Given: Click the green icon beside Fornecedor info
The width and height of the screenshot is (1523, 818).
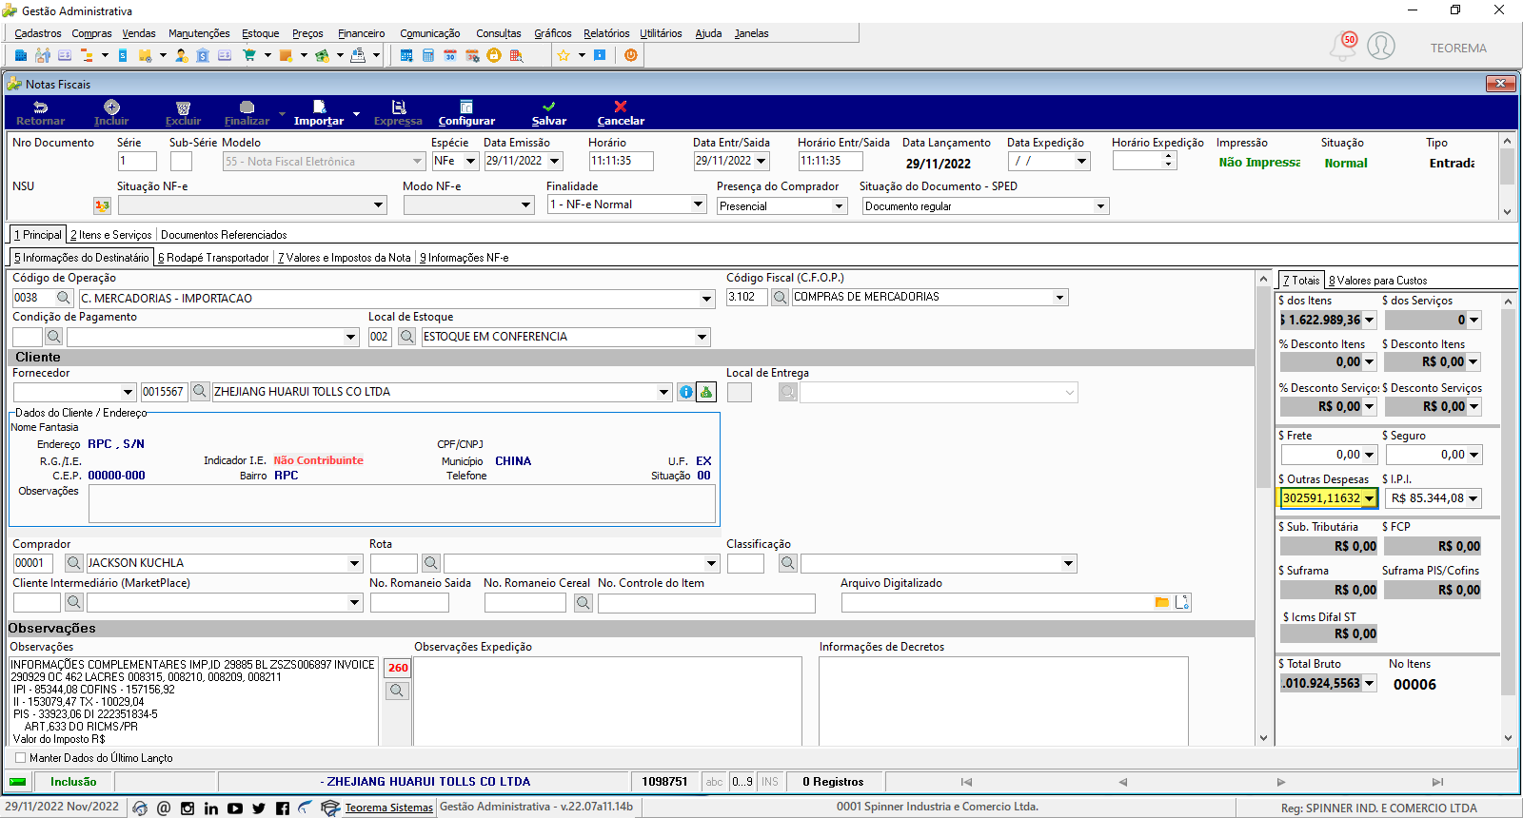Looking at the screenshot, I should pyautogui.click(x=706, y=392).
